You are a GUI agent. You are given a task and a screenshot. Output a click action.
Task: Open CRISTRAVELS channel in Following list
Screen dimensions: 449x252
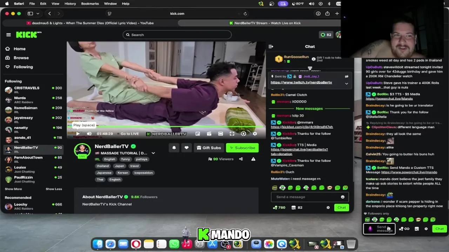point(33,90)
